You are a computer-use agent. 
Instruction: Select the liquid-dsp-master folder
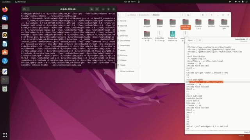click(x=186, y=24)
